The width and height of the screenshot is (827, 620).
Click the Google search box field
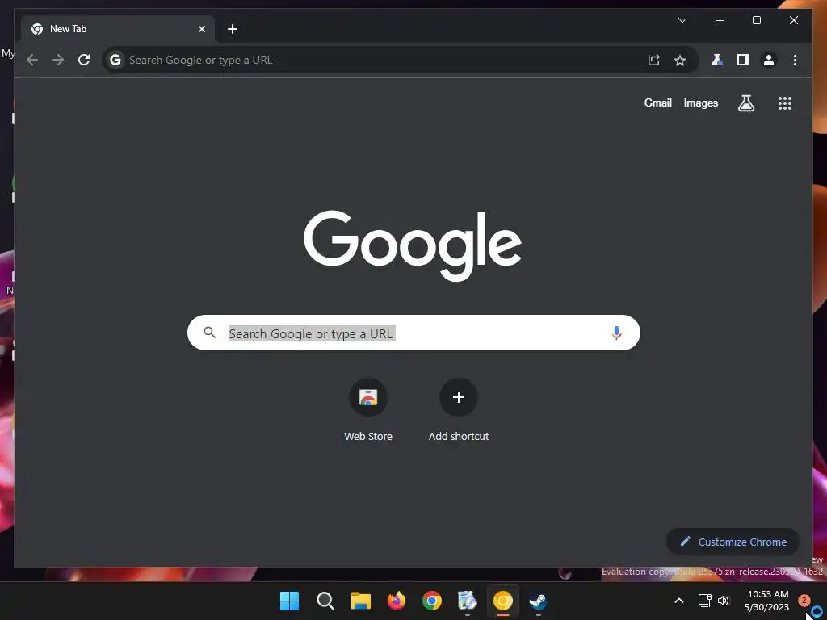pos(413,333)
